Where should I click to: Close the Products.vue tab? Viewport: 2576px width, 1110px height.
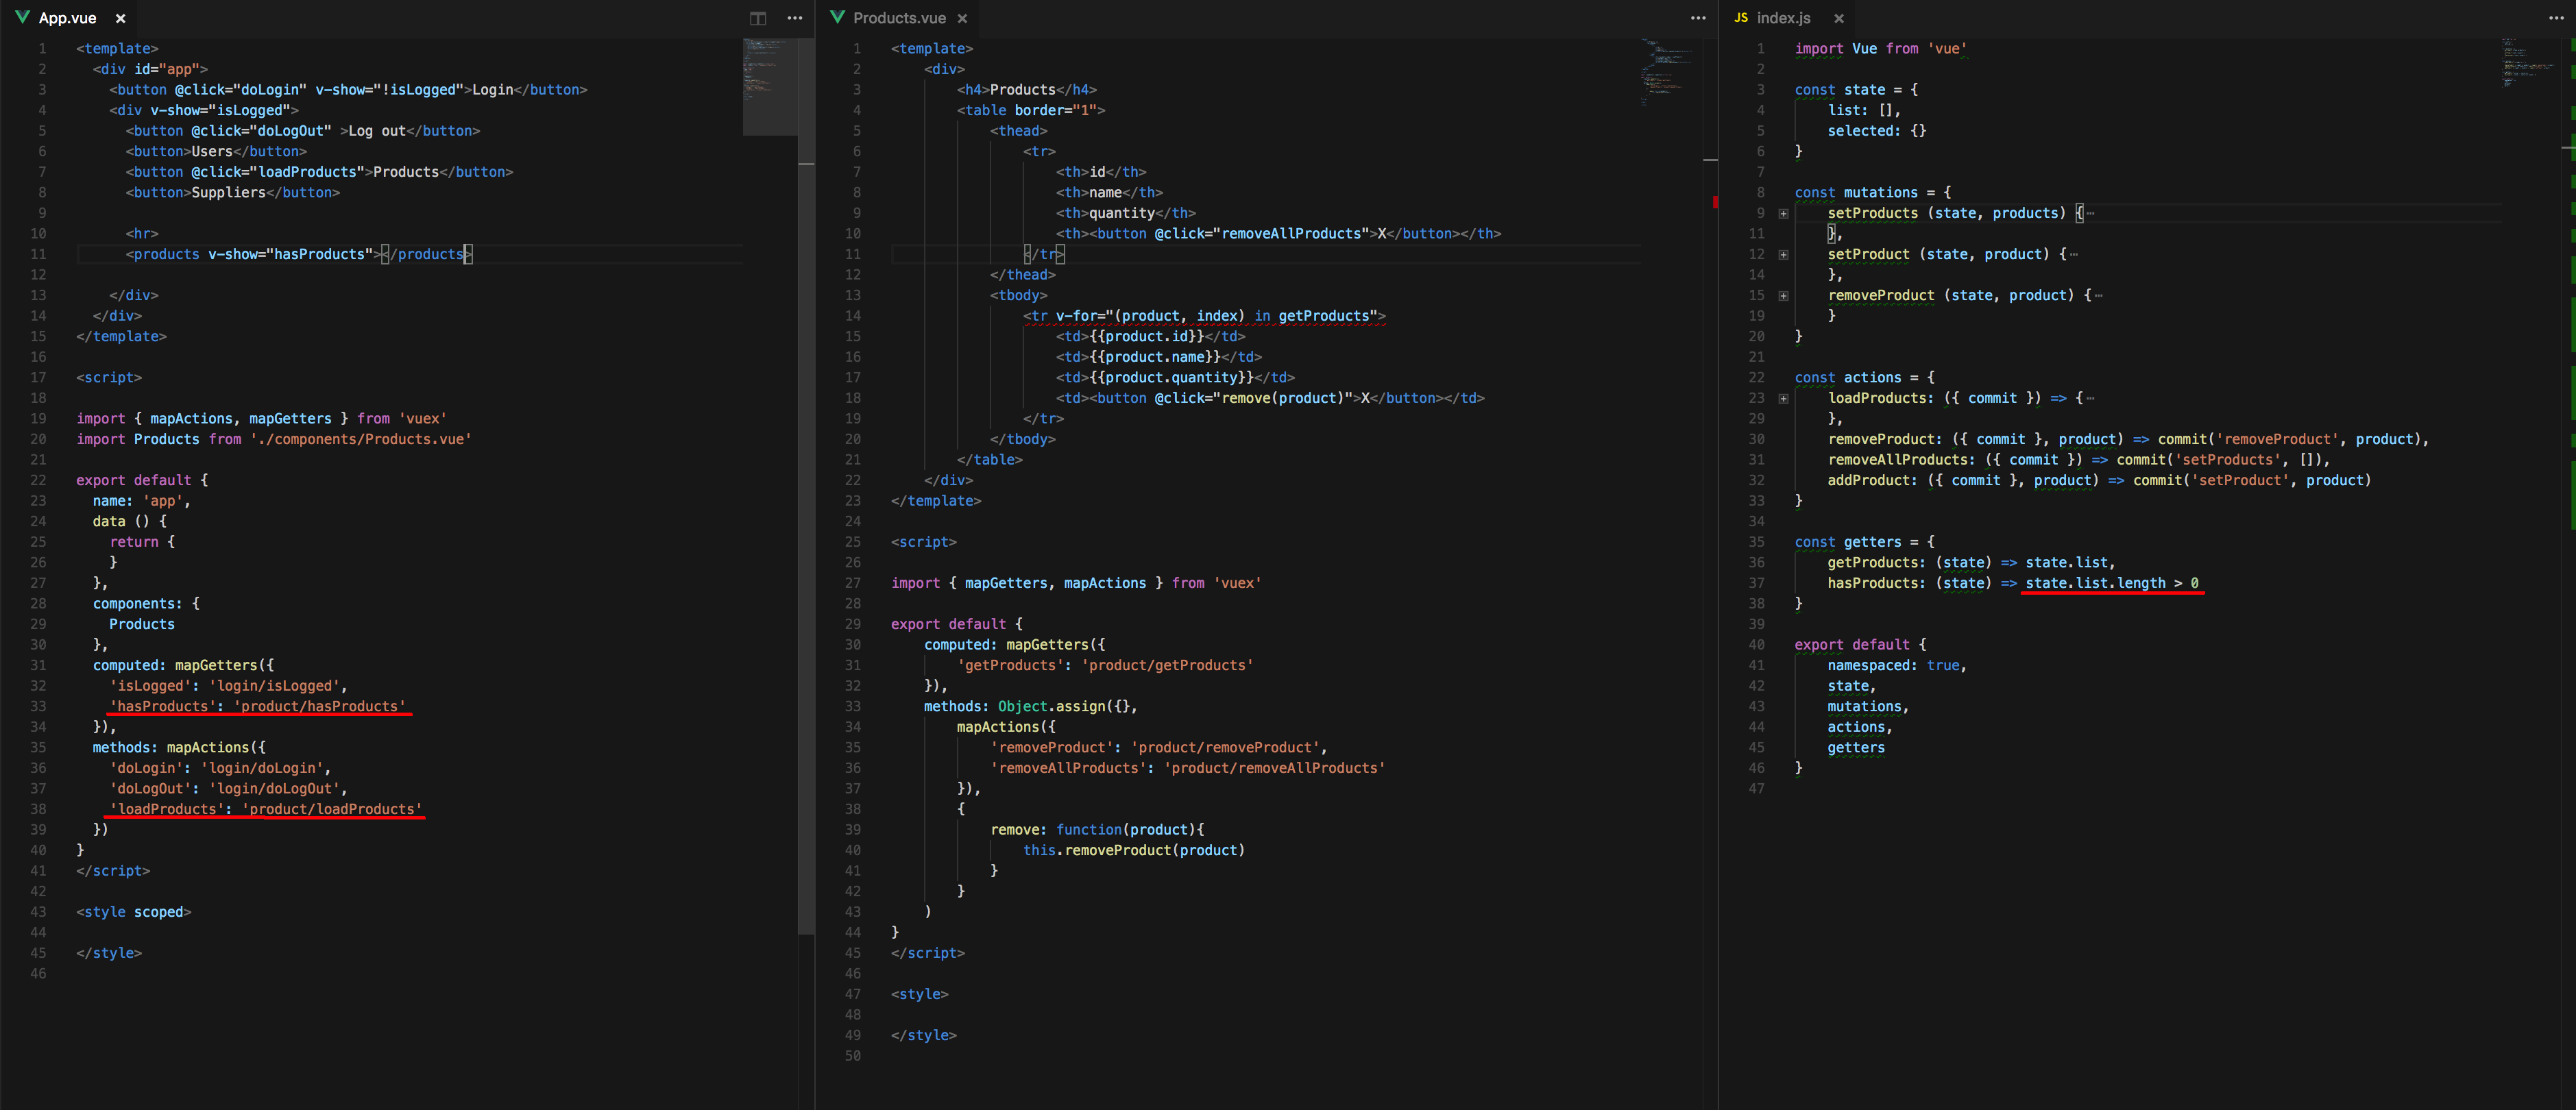962,18
